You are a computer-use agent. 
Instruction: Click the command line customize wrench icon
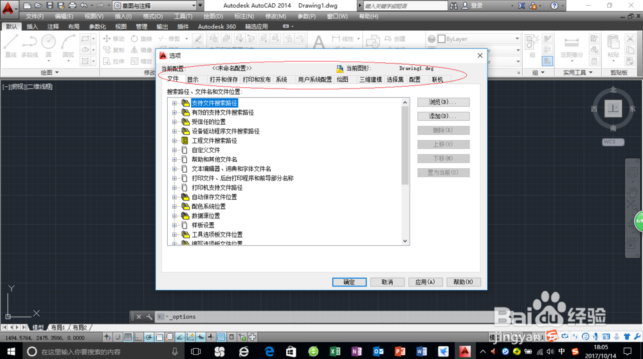149,317
